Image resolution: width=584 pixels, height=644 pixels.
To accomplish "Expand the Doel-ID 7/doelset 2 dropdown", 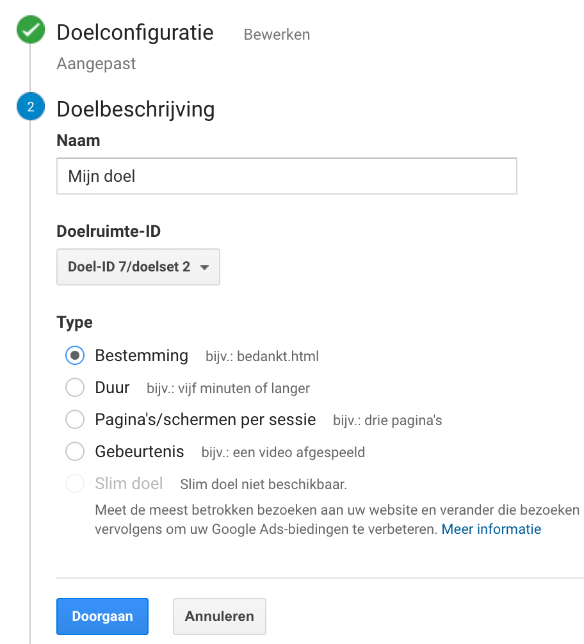I will 138,267.
